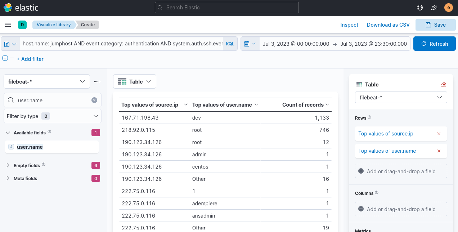Expand the Empty fields section
This screenshot has height=232, width=458.
(x=8, y=166)
